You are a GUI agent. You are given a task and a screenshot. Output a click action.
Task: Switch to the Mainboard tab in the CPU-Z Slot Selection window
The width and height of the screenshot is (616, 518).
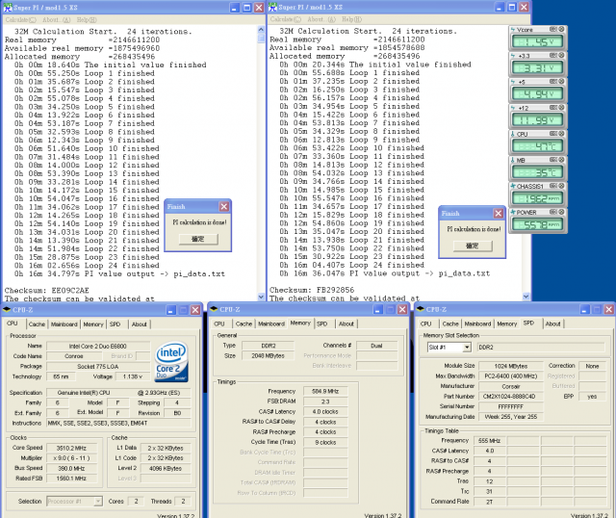[x=477, y=324]
